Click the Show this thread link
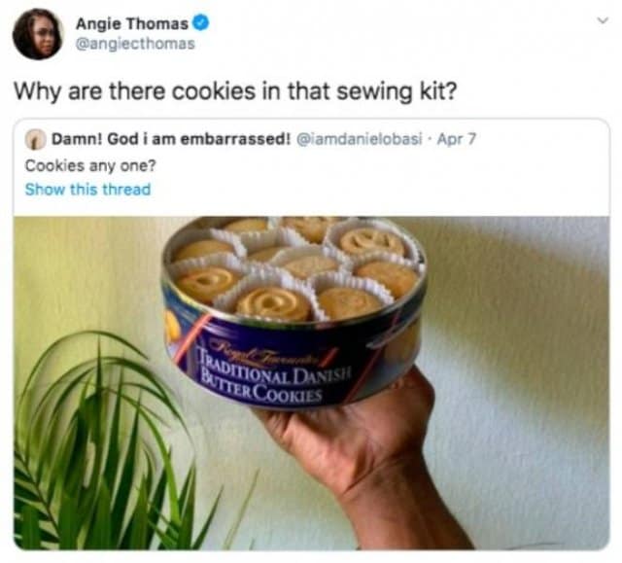The image size is (622, 563). [88, 190]
